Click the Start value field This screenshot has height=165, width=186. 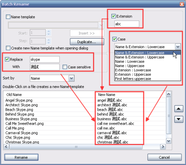(38, 33)
